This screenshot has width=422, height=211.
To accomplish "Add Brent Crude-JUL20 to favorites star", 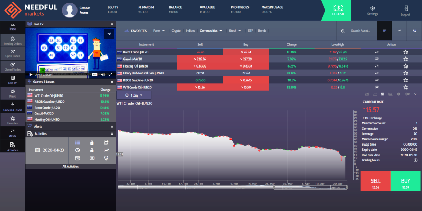I will (406, 52).
